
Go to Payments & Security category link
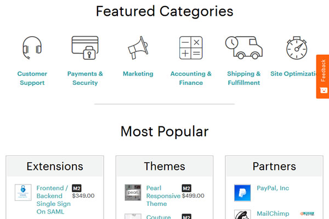point(85,78)
